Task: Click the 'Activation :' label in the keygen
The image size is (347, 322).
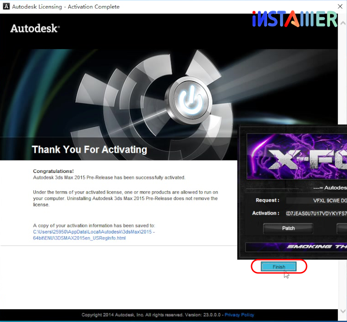Action: coord(266,213)
